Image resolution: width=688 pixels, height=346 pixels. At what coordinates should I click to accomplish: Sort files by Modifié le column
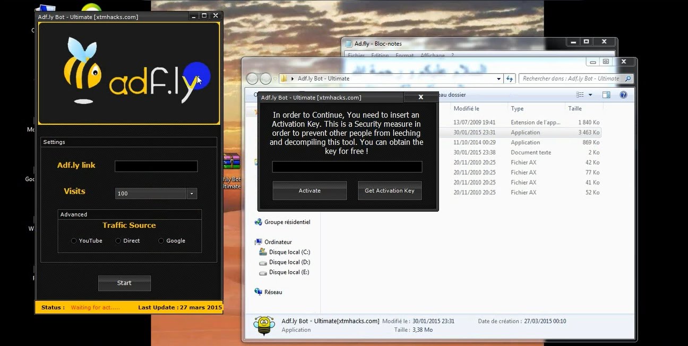466,109
